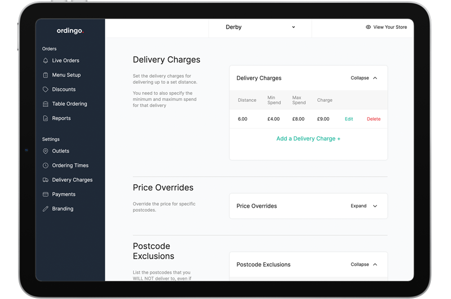Viewport: 451px width, 299px height.
Task: Click the Delivery Charges truck icon
Action: [x=46, y=180]
